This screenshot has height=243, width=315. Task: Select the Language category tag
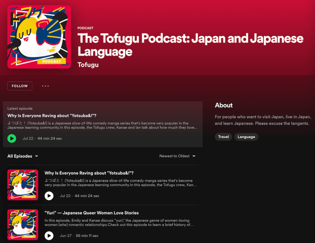pyautogui.click(x=246, y=137)
